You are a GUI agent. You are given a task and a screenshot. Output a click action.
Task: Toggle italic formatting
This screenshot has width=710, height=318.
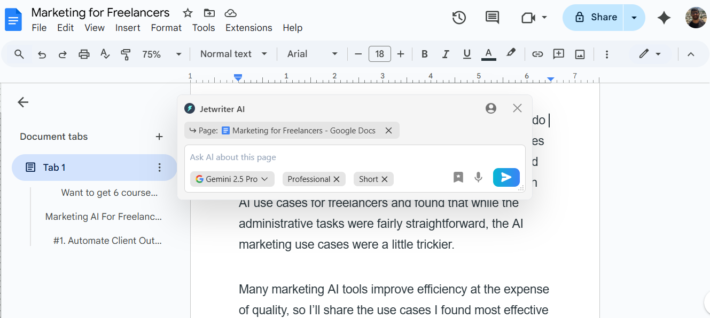[446, 54]
